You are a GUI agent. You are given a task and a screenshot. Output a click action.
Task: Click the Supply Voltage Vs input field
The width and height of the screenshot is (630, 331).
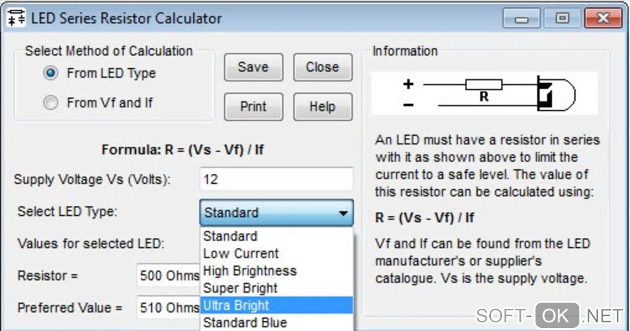point(276,180)
